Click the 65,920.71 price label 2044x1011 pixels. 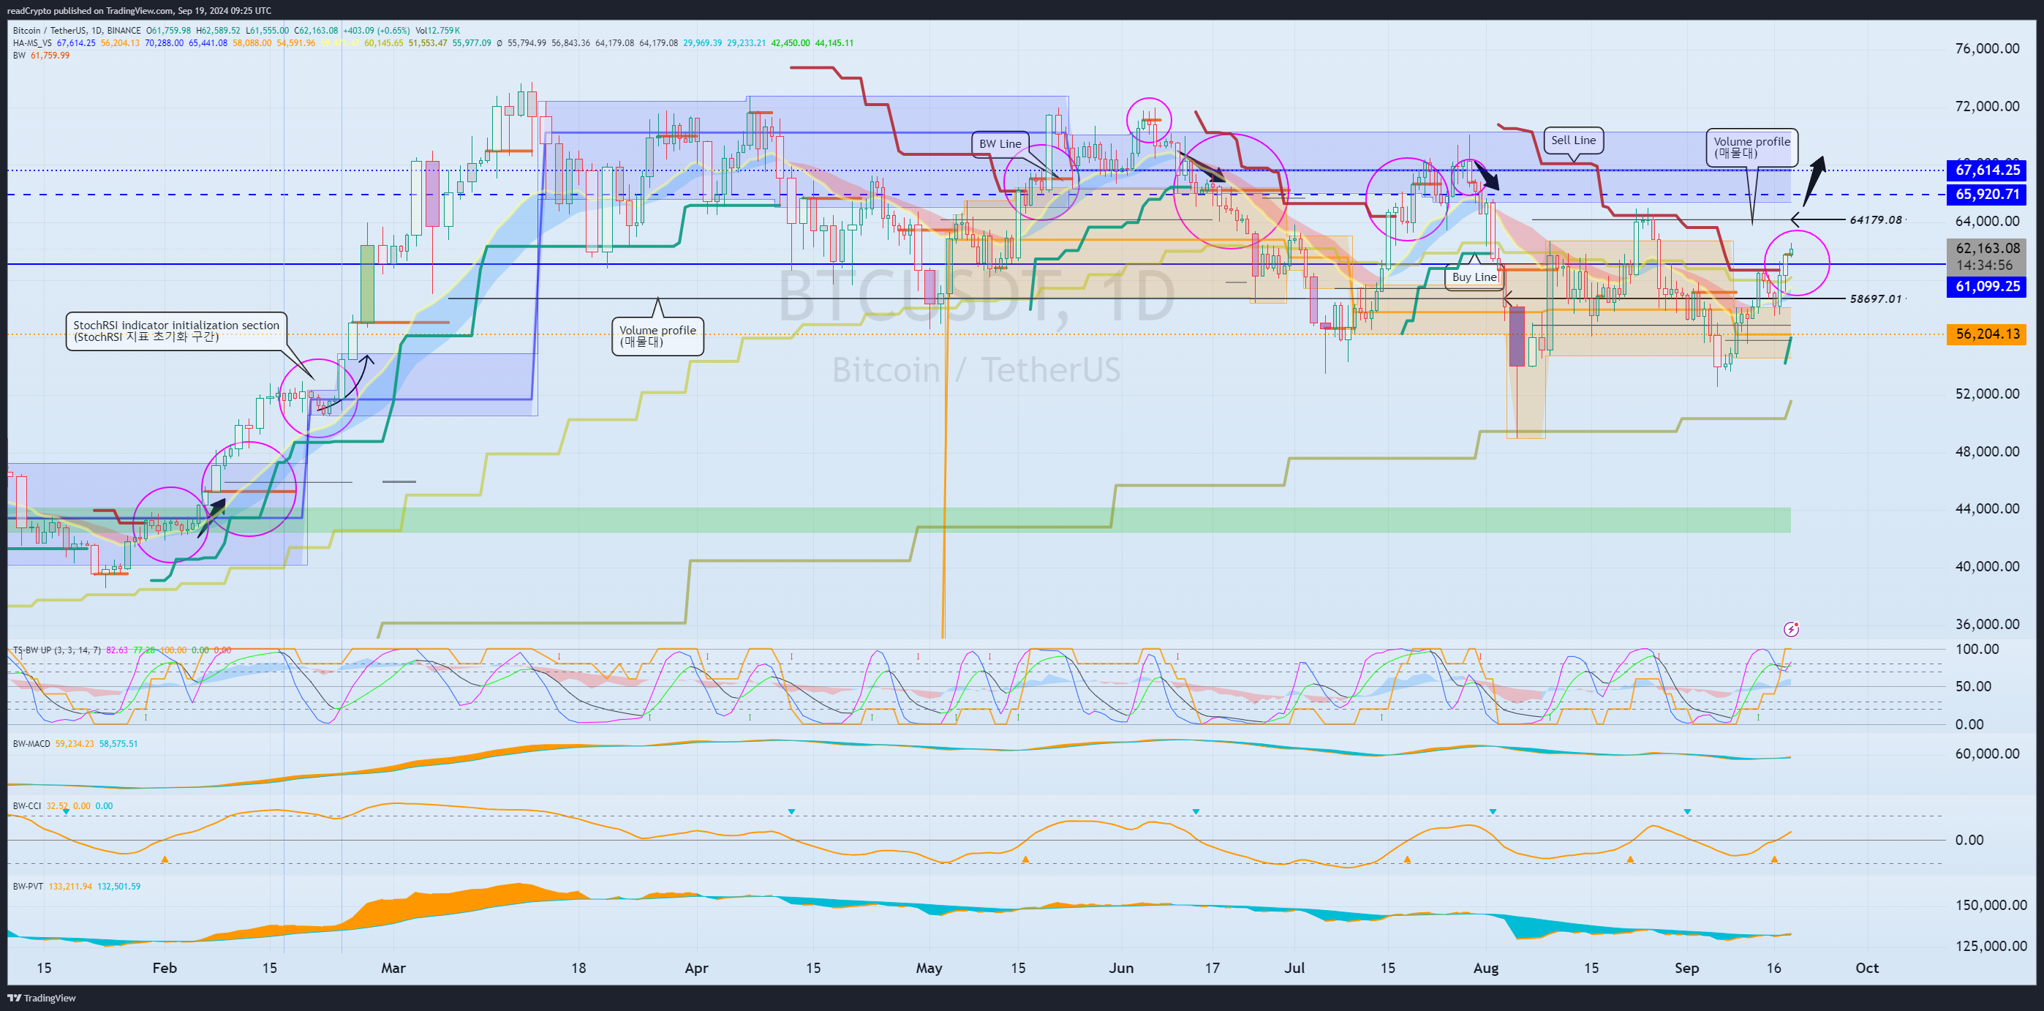[x=1986, y=195]
